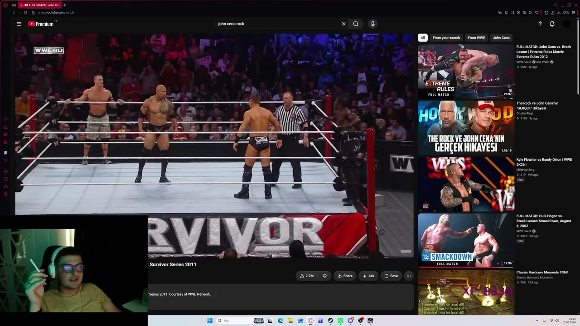Open Kyle Fletcher vs Randy Orton thumbnail
Viewport: 580px width, 326px height.
point(466,184)
